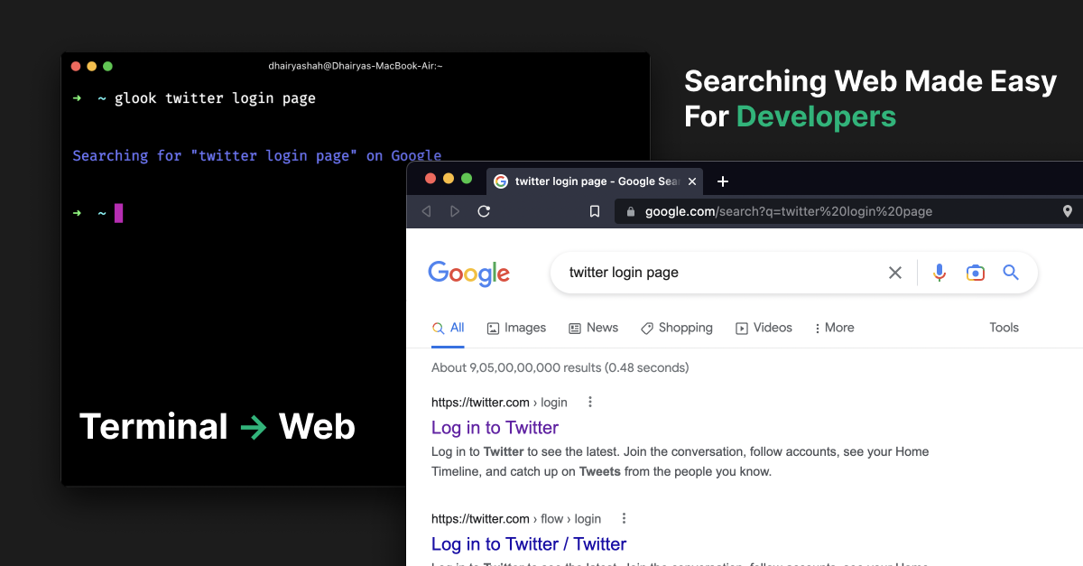This screenshot has height=566, width=1083.
Task: Open Google Lens via the camera icon
Action: [x=975, y=272]
